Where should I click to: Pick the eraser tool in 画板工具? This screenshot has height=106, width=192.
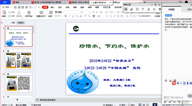pos(148,9)
